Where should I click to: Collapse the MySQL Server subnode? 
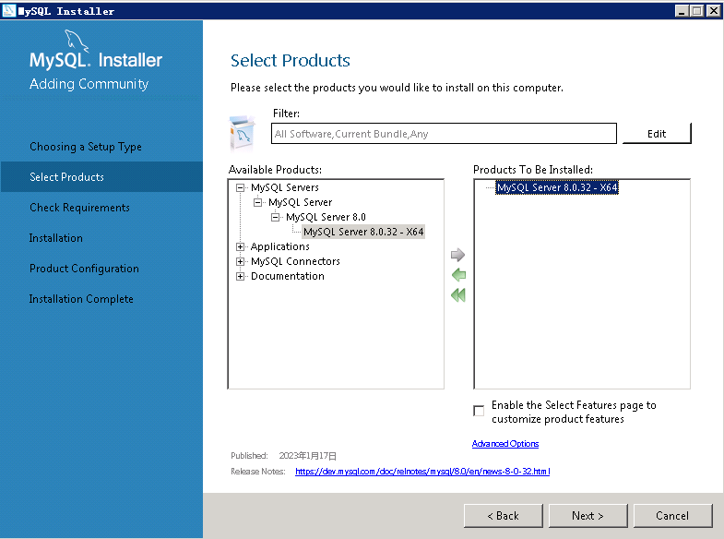257,202
